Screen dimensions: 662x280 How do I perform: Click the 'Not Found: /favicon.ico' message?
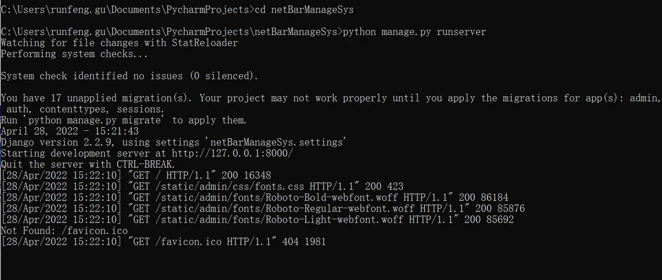coord(64,230)
